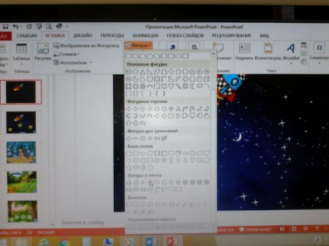Open the Снимок screenshot dropdown
The width and height of the screenshot is (329, 246).
(x=67, y=54)
